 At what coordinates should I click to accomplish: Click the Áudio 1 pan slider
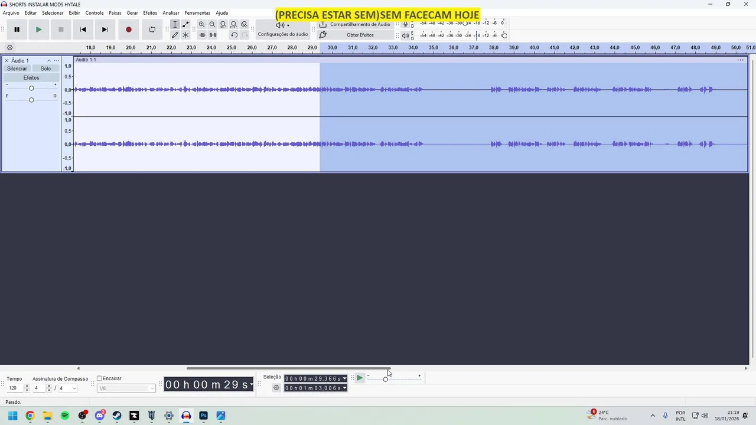point(31,100)
